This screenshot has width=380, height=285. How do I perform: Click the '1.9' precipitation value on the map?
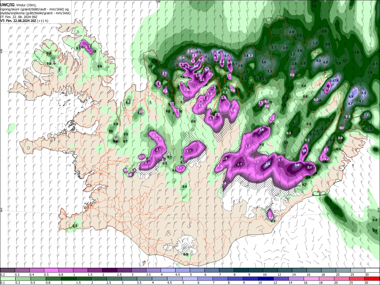370,72
